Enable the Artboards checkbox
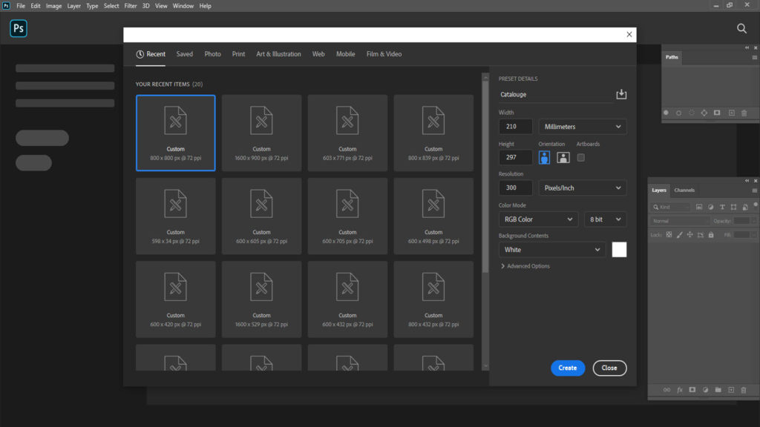Screen dimensions: 760x427 coord(580,157)
